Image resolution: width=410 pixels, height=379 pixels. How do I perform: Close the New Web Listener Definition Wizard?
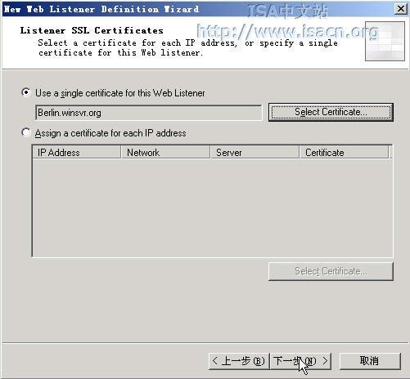pos(401,9)
